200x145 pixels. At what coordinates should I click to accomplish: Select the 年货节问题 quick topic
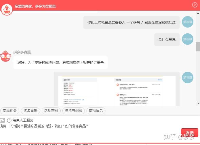[x=74, y=111]
